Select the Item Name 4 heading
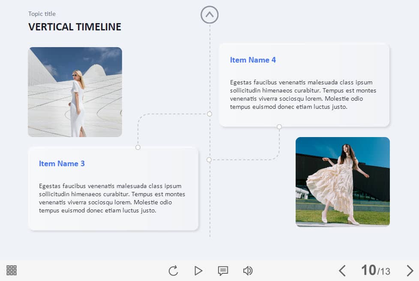Viewport: 419px width, 281px height. pyautogui.click(x=253, y=60)
